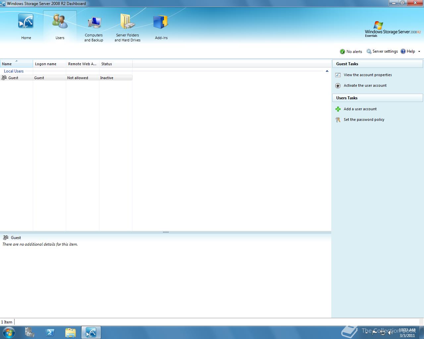This screenshot has height=339, width=424.
Task: Show hidden tray icons arrow
Action: click(x=367, y=333)
